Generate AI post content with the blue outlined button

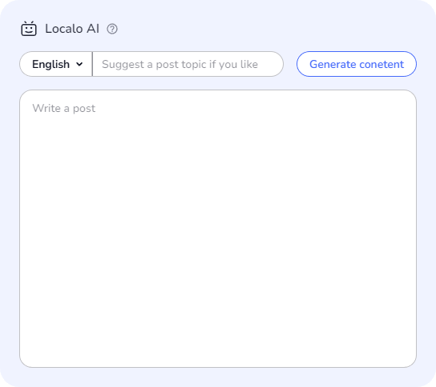pos(357,64)
